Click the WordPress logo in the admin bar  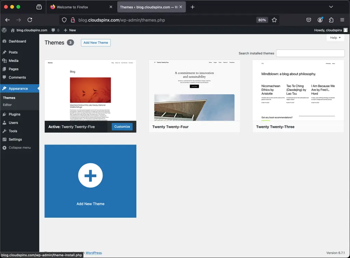pyautogui.click(x=4, y=30)
